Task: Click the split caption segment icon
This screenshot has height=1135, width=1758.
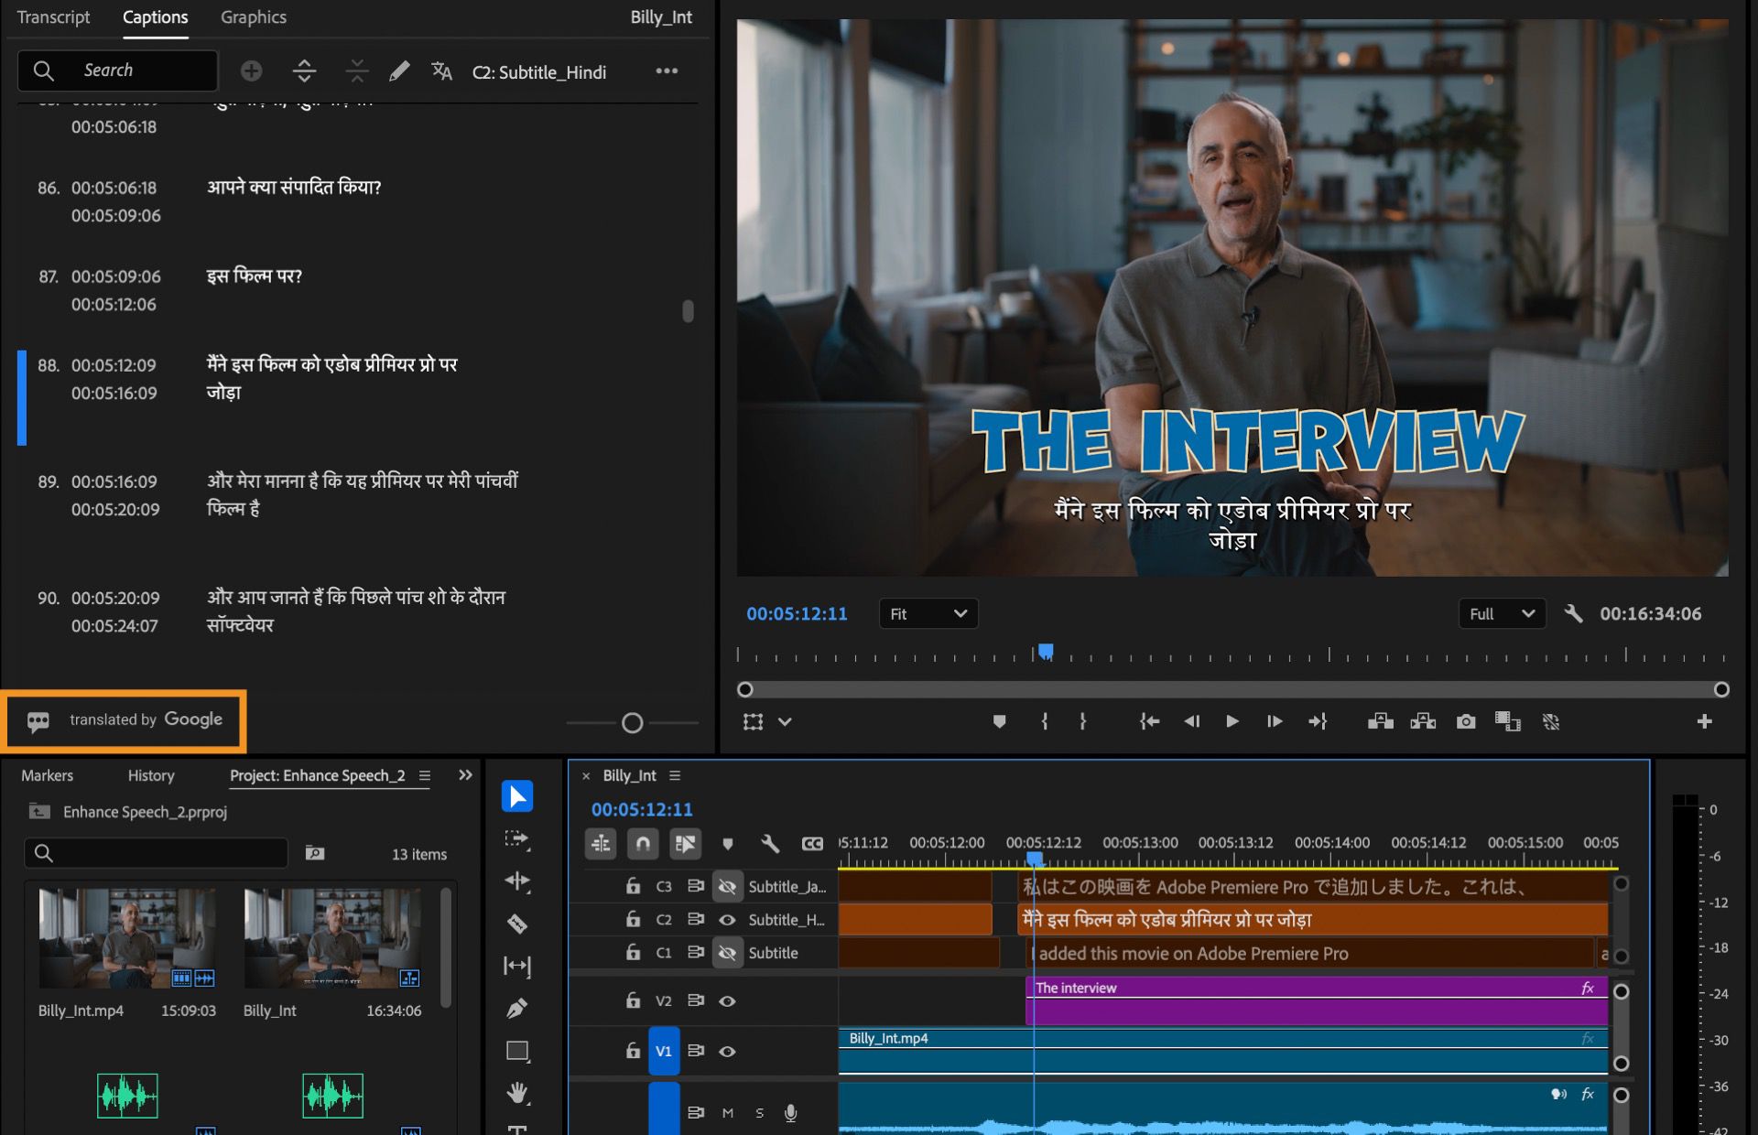Action: tap(304, 71)
